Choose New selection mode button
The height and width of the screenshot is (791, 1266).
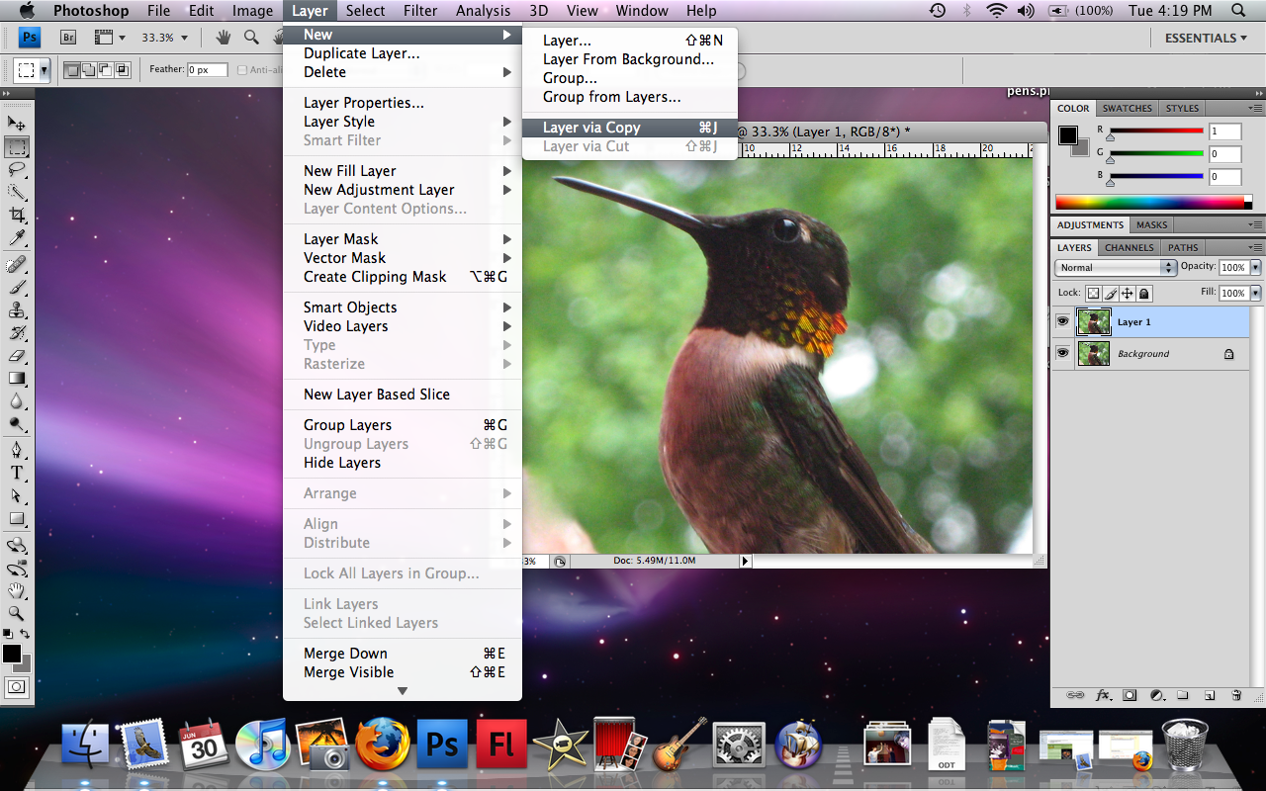coord(72,70)
